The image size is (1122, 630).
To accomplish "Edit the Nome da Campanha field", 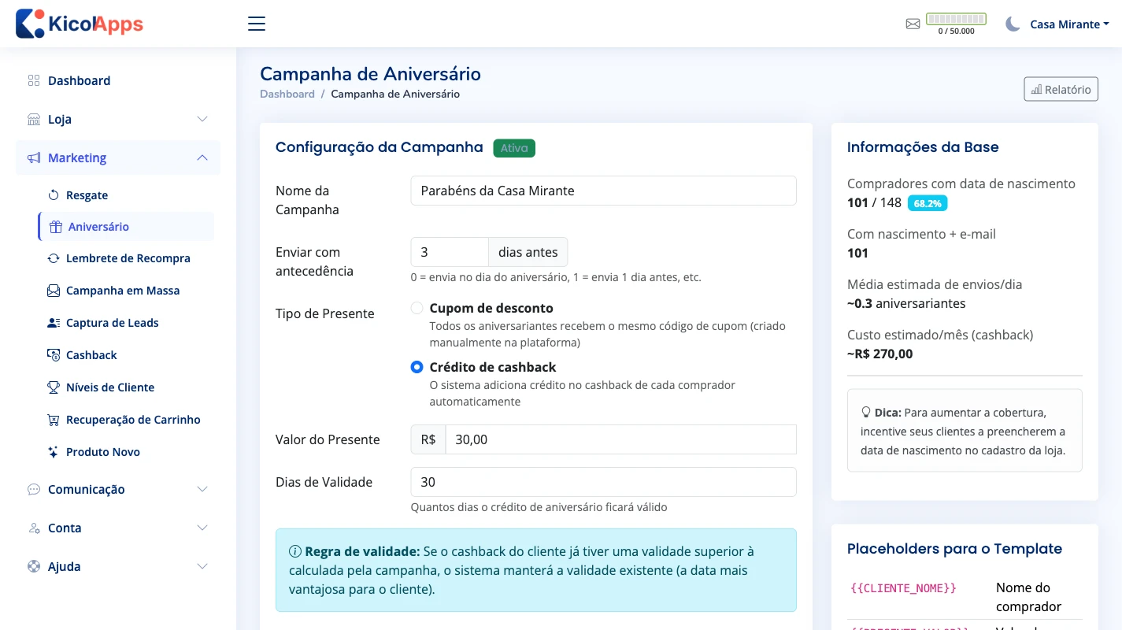I will (x=603, y=191).
